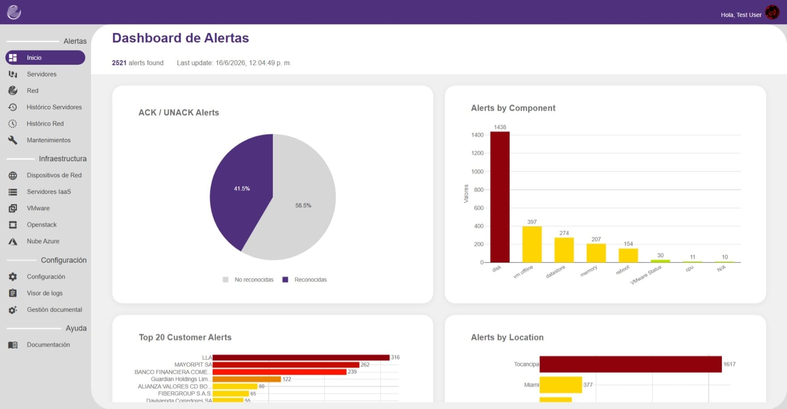Image resolution: width=787 pixels, height=409 pixels.
Task: Click the Histórico Red clock icon
Action: pos(13,124)
